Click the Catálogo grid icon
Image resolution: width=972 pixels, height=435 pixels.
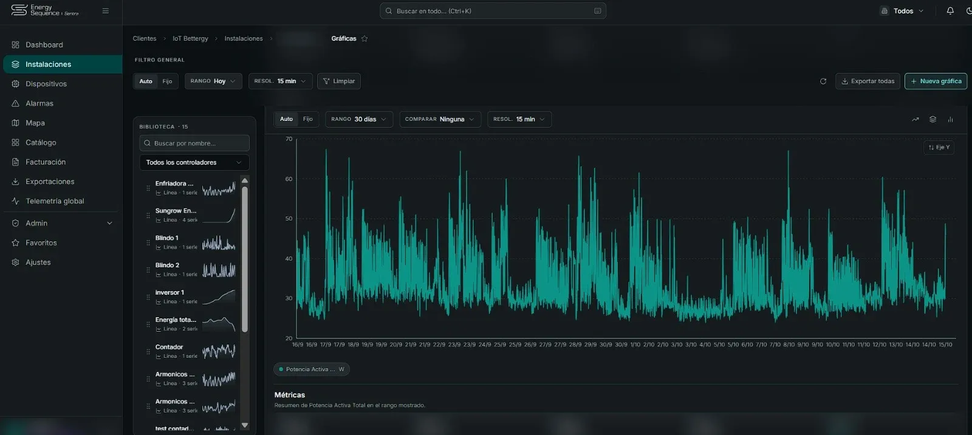coord(15,143)
